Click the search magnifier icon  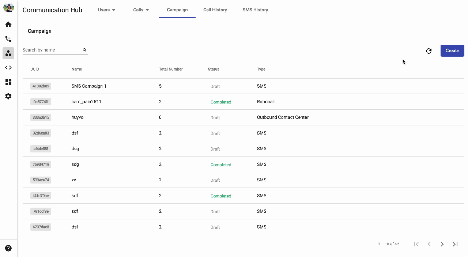coord(84,50)
